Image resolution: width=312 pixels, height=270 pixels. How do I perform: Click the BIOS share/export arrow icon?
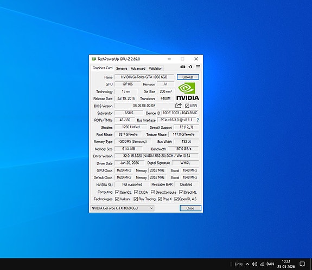coord(179,106)
